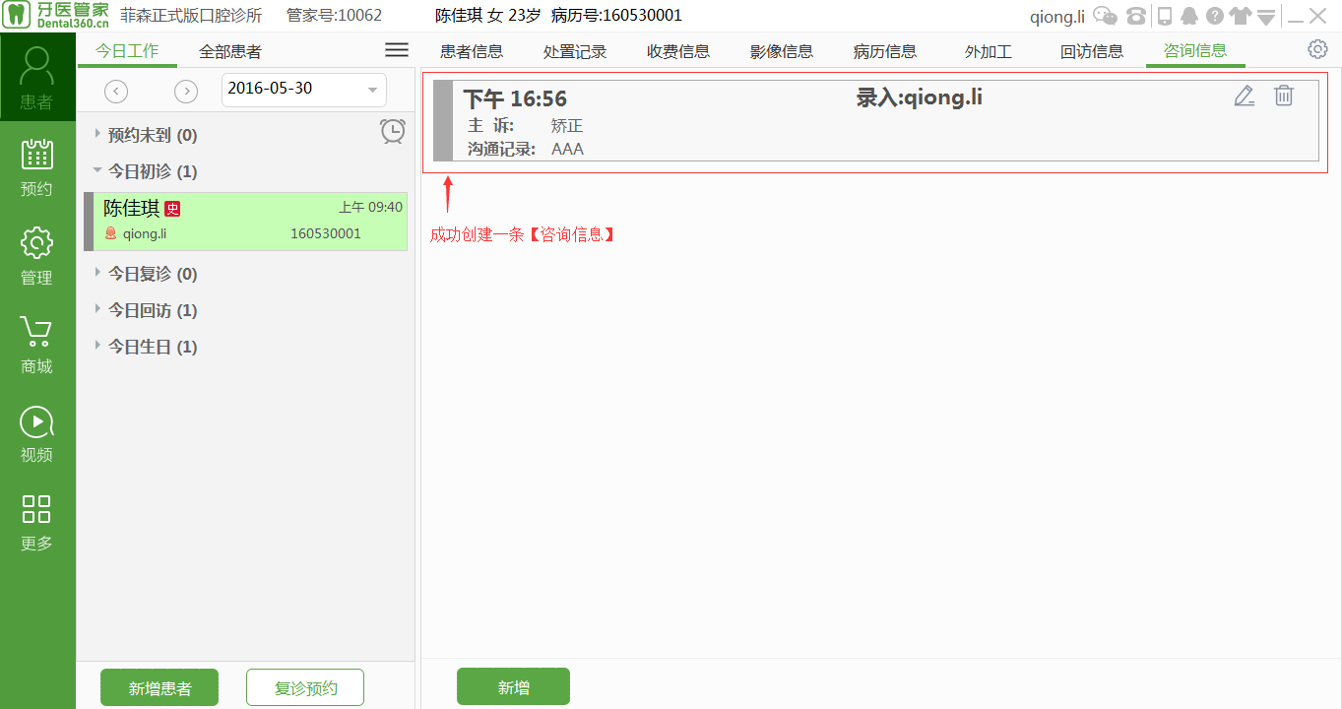
Task: Click clinic name 菲森正式版口腔诊所
Action: click(x=191, y=16)
